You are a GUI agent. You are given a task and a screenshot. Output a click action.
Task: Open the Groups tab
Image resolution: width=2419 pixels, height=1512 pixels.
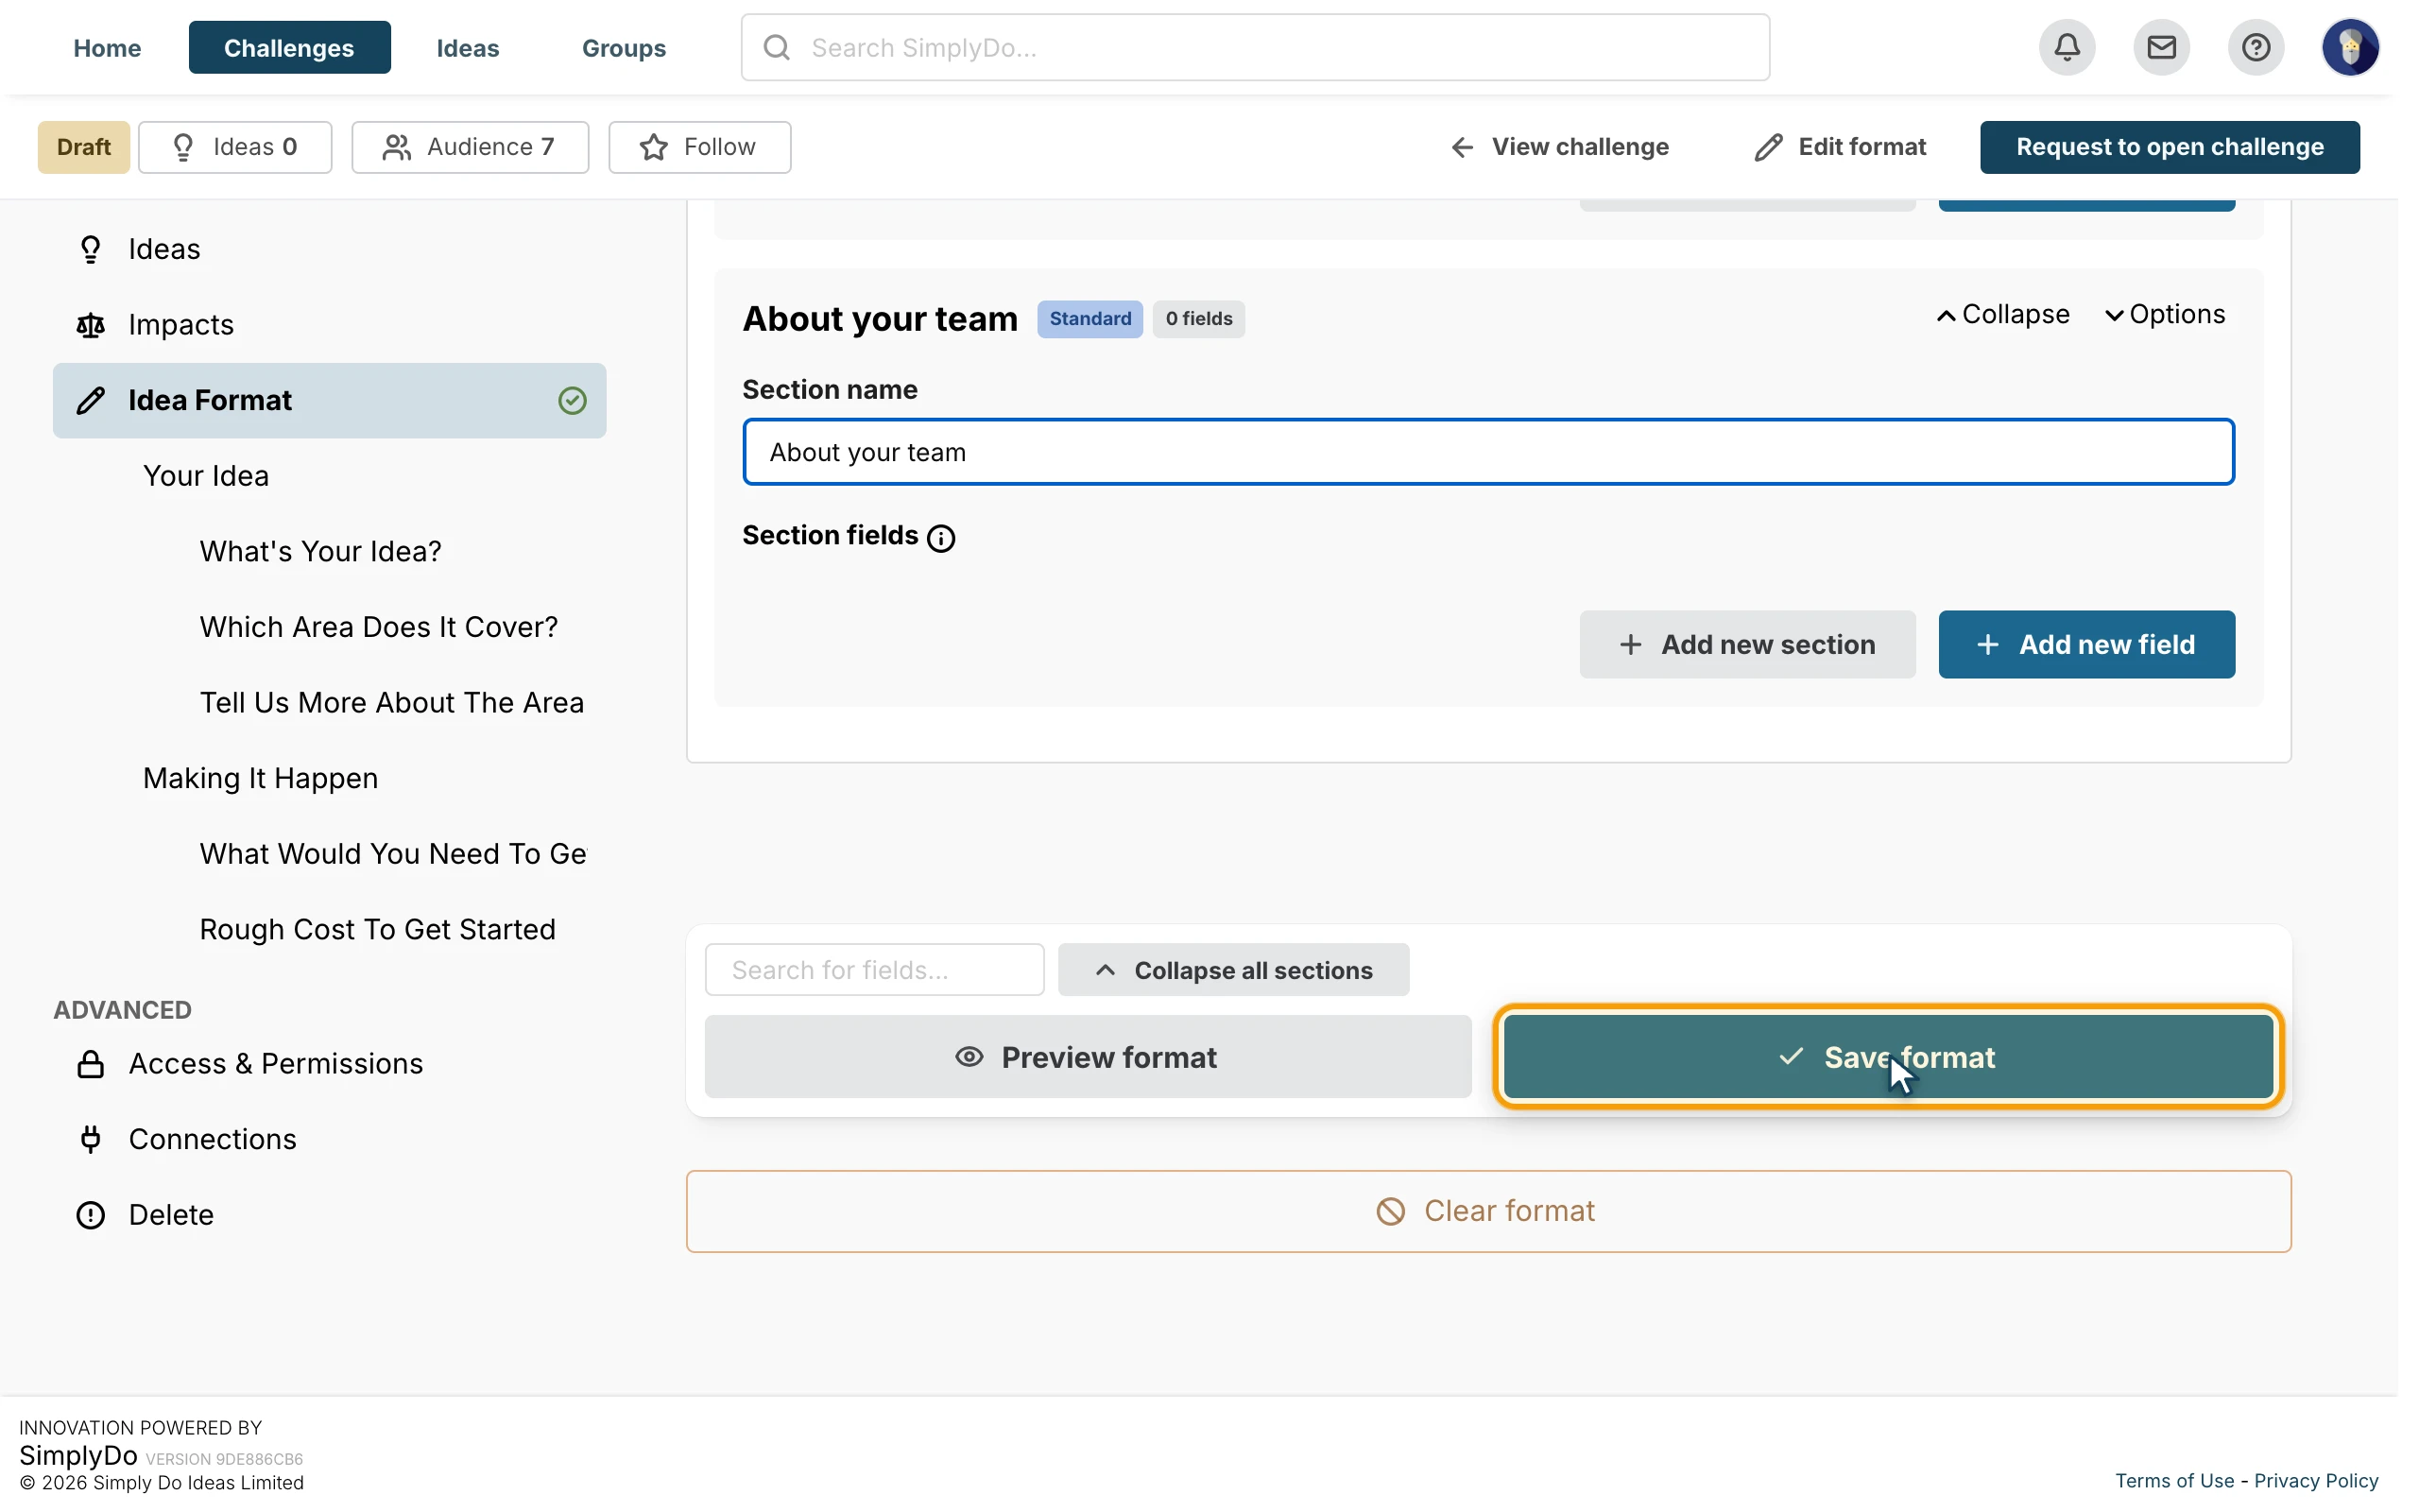[x=624, y=47]
